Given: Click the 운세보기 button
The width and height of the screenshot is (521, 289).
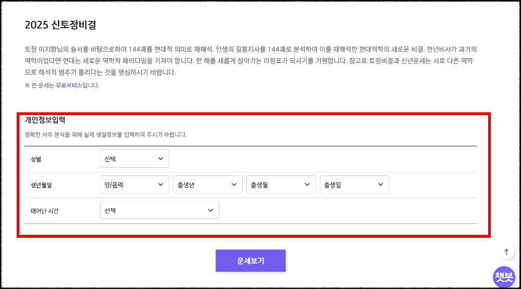Looking at the screenshot, I should point(251,261).
